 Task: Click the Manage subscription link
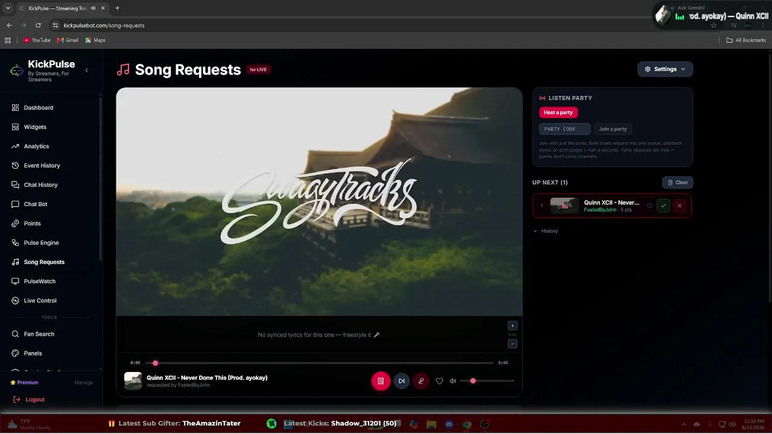[83, 383]
